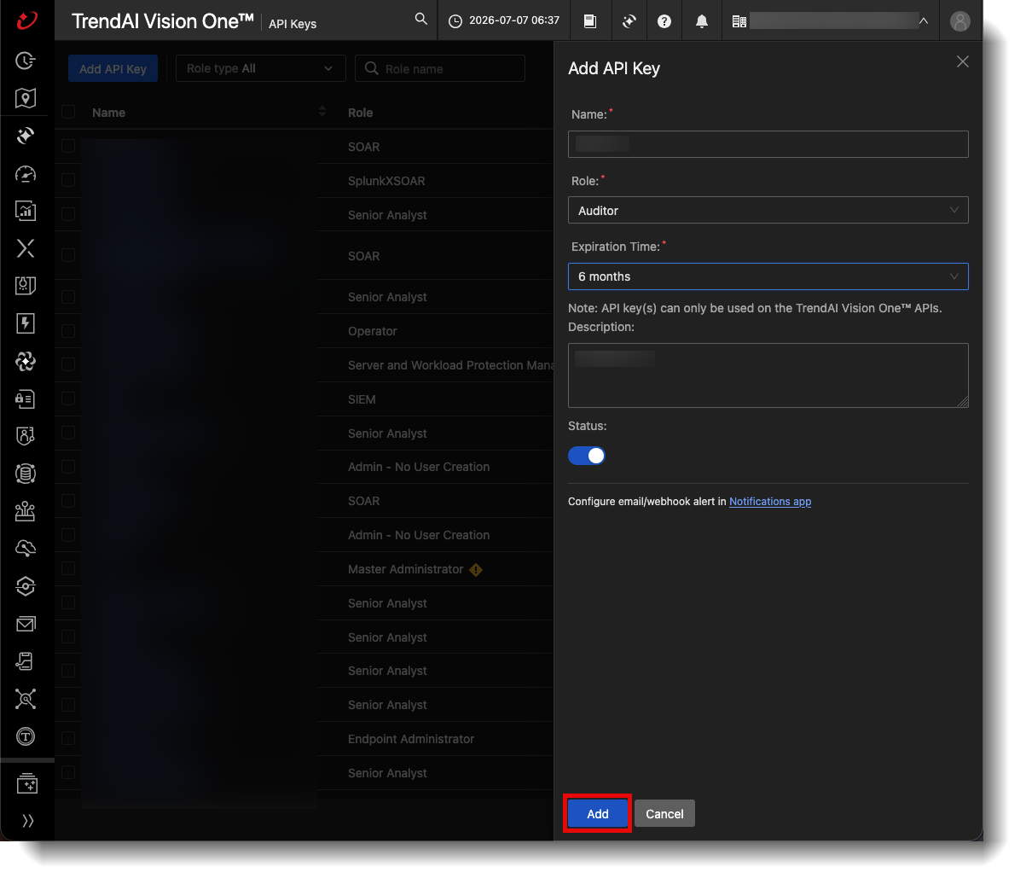Click the Endpoint Administrator role cell
Image resolution: width=1026 pixels, height=884 pixels.
(x=411, y=739)
